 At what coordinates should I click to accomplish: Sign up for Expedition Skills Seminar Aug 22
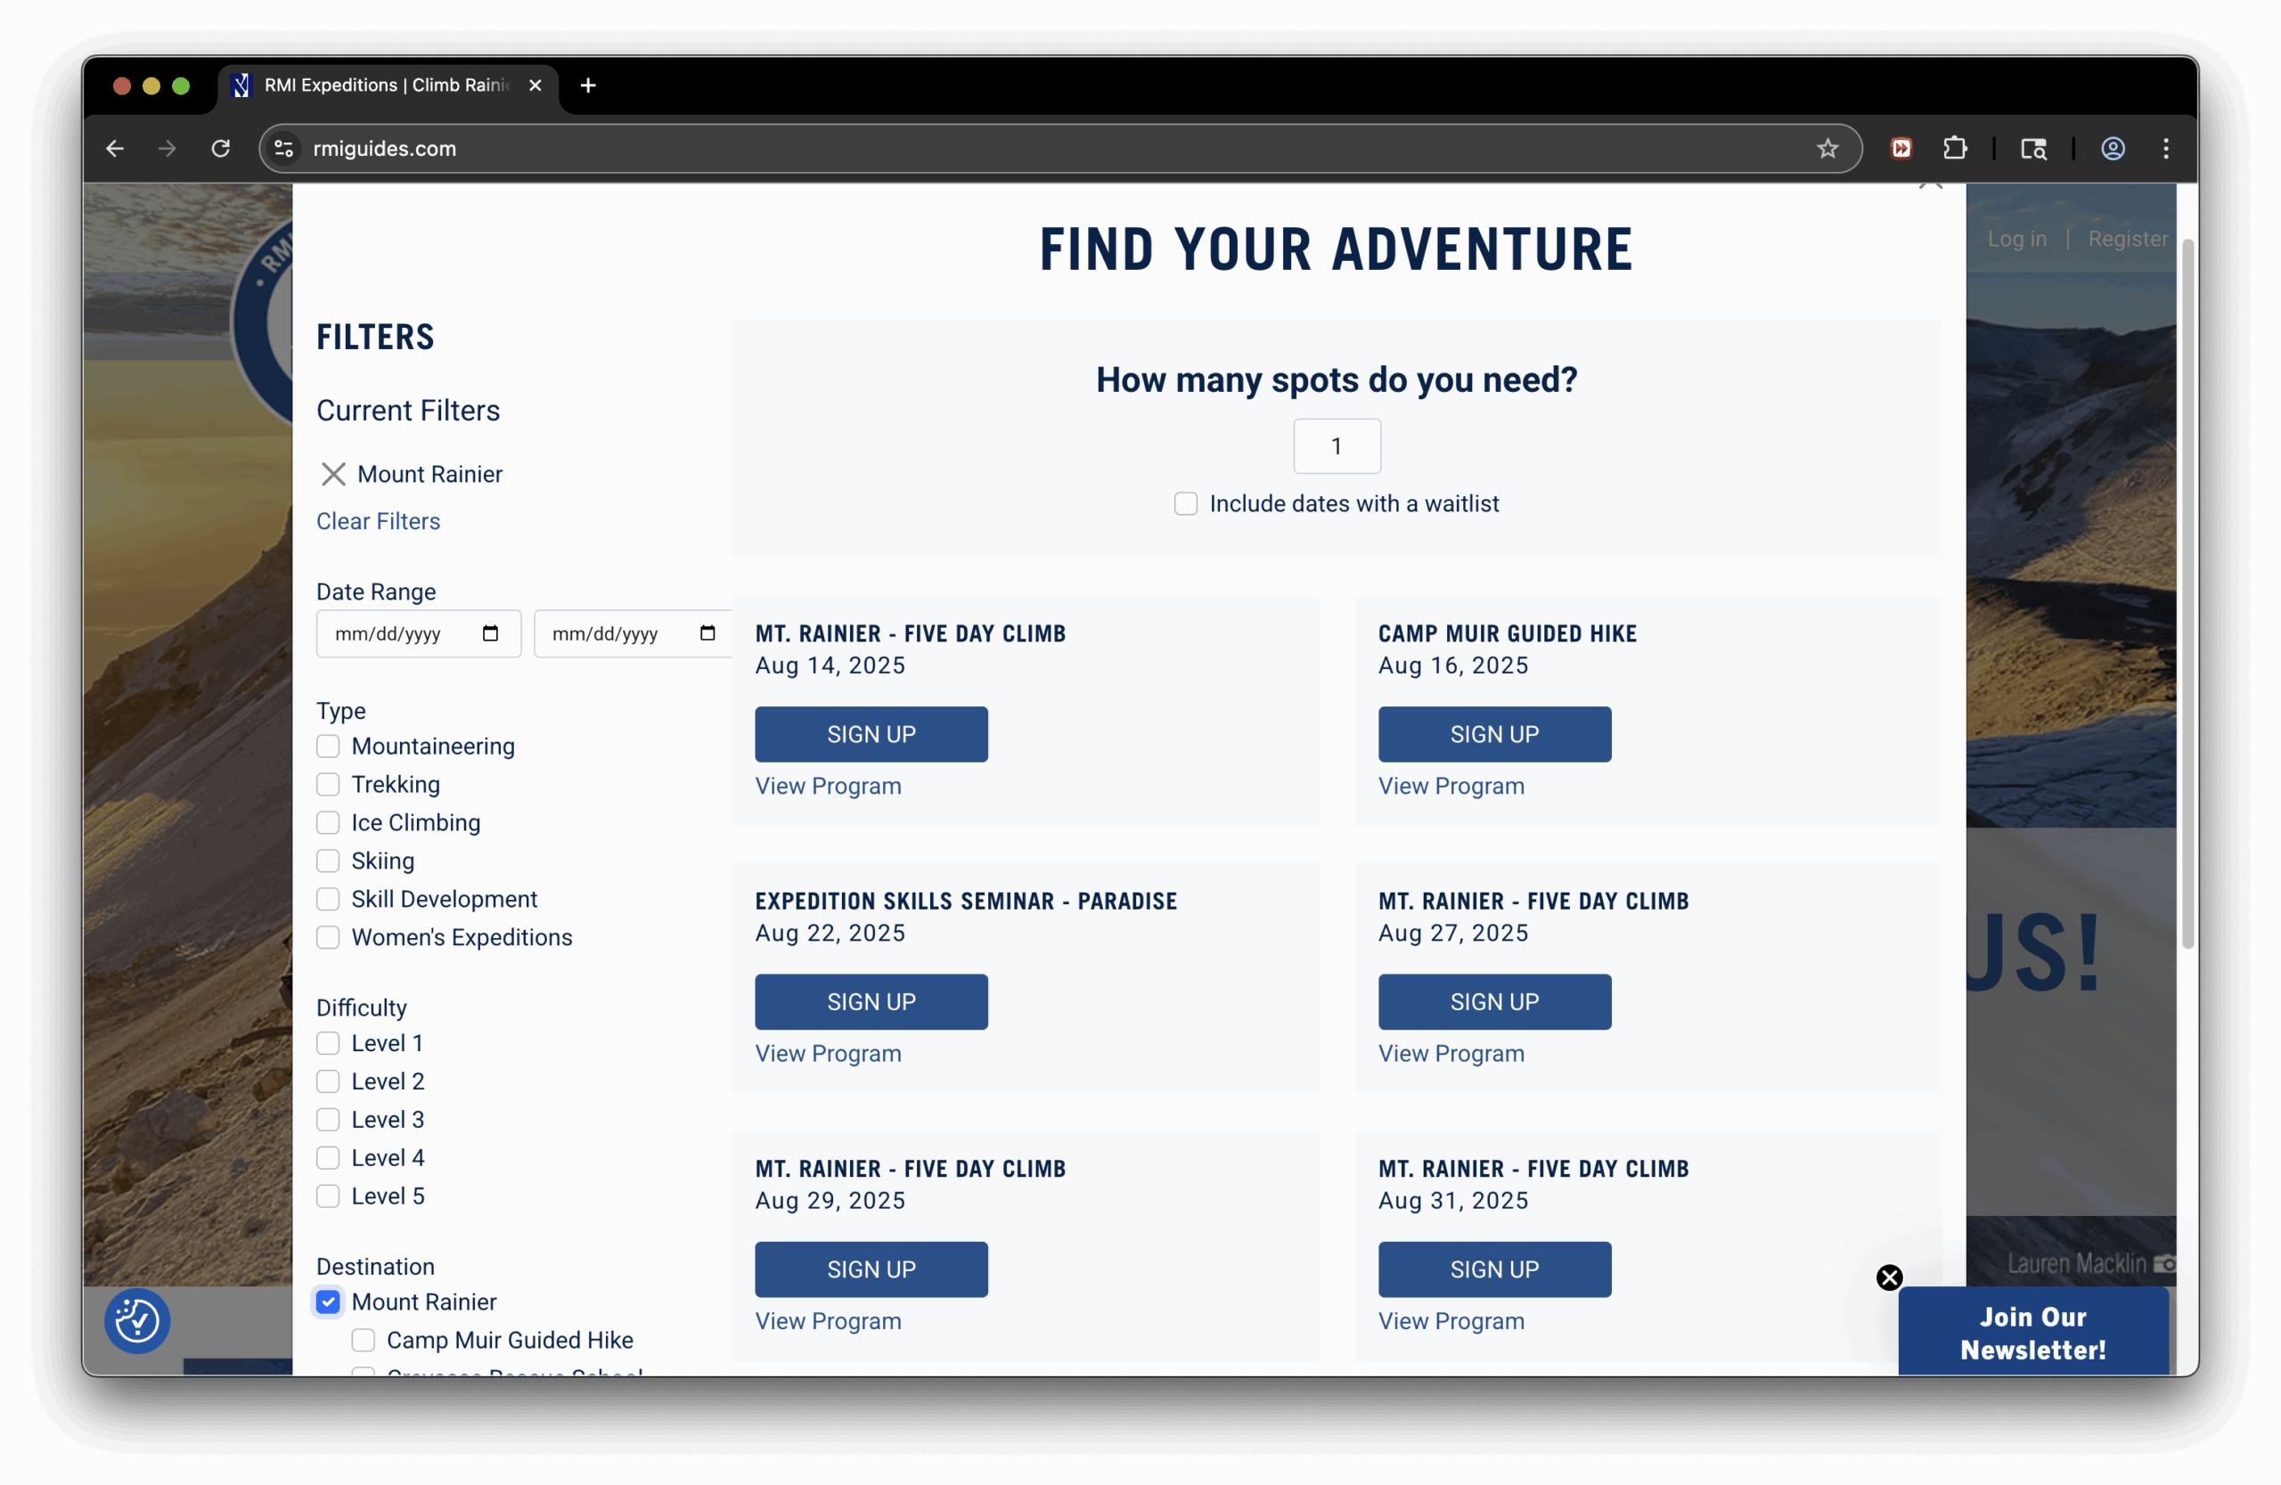click(x=871, y=1002)
